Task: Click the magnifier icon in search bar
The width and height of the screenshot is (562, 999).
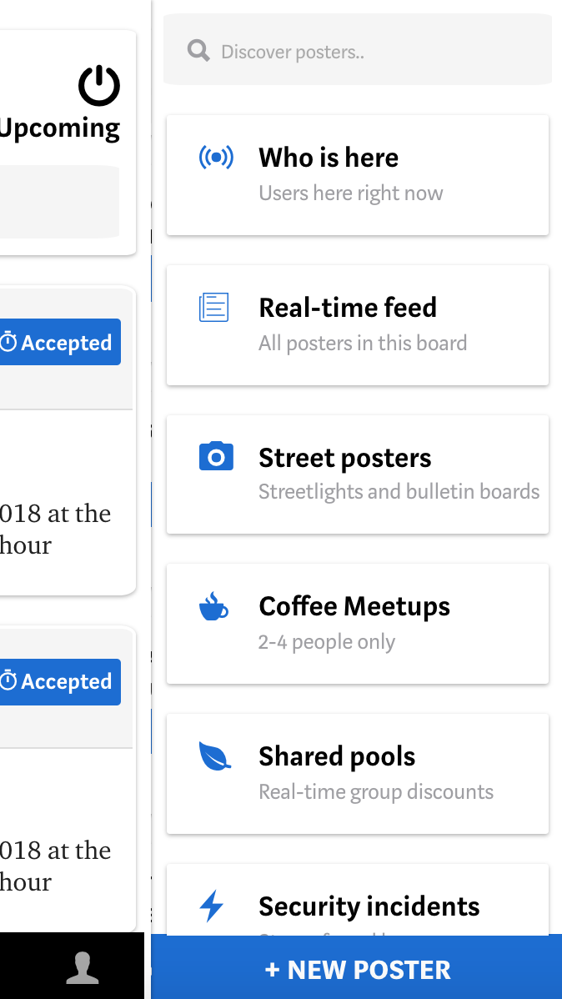Action: coord(198,51)
